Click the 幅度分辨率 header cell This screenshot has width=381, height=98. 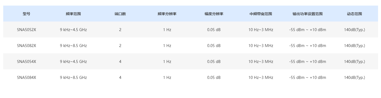click(x=214, y=14)
